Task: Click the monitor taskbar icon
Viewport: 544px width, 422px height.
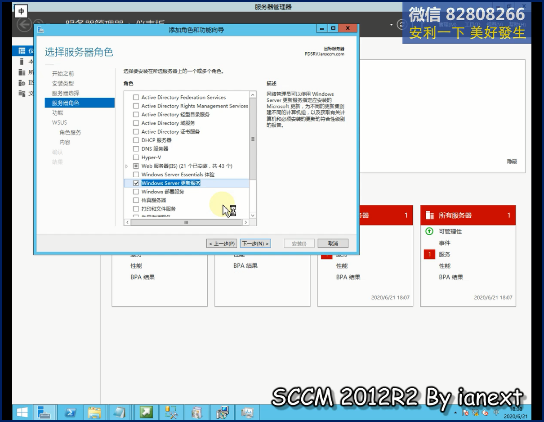Action: tap(247, 412)
